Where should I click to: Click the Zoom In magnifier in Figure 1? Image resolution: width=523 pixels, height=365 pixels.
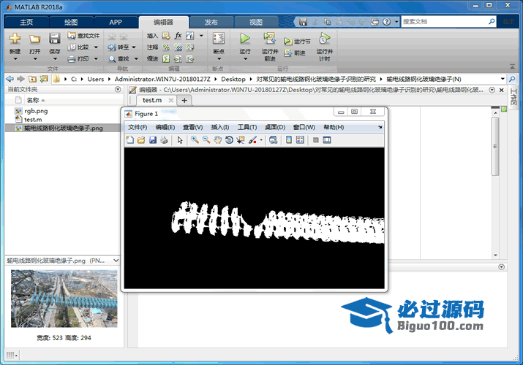click(195, 139)
